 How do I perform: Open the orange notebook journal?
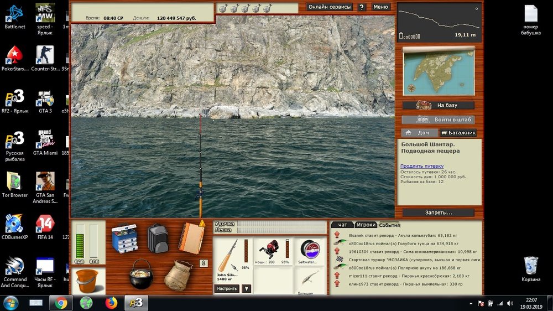pos(191,238)
